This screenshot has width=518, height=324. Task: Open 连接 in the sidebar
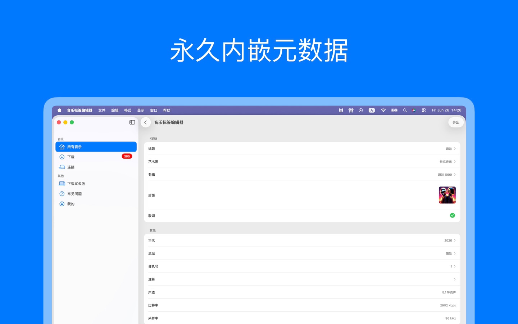tap(96, 167)
